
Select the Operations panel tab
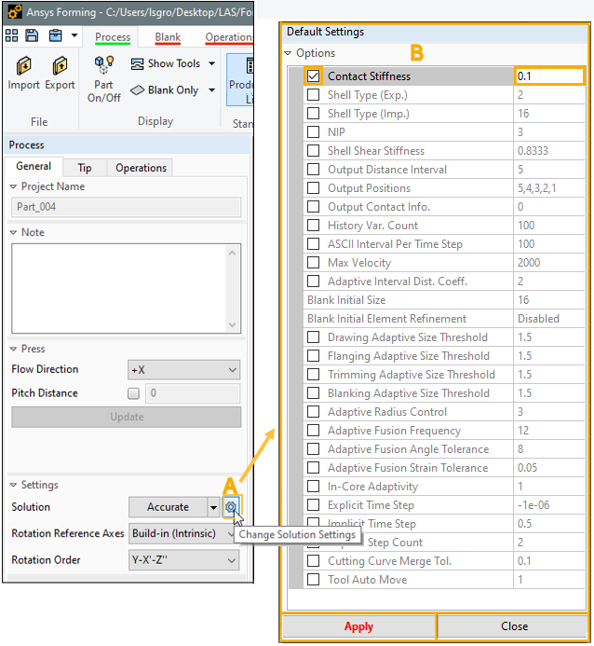point(141,168)
